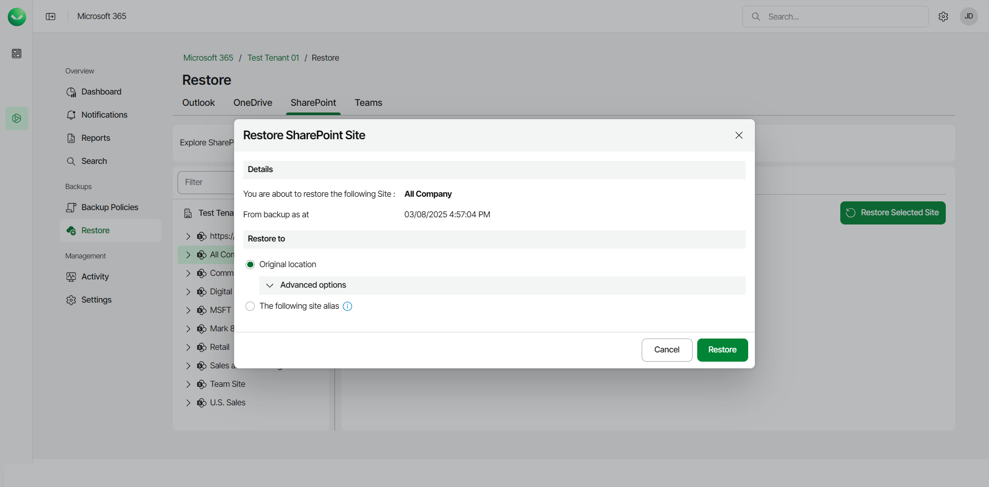Switch to the OneDrive tab
989x487 pixels.
tap(253, 103)
